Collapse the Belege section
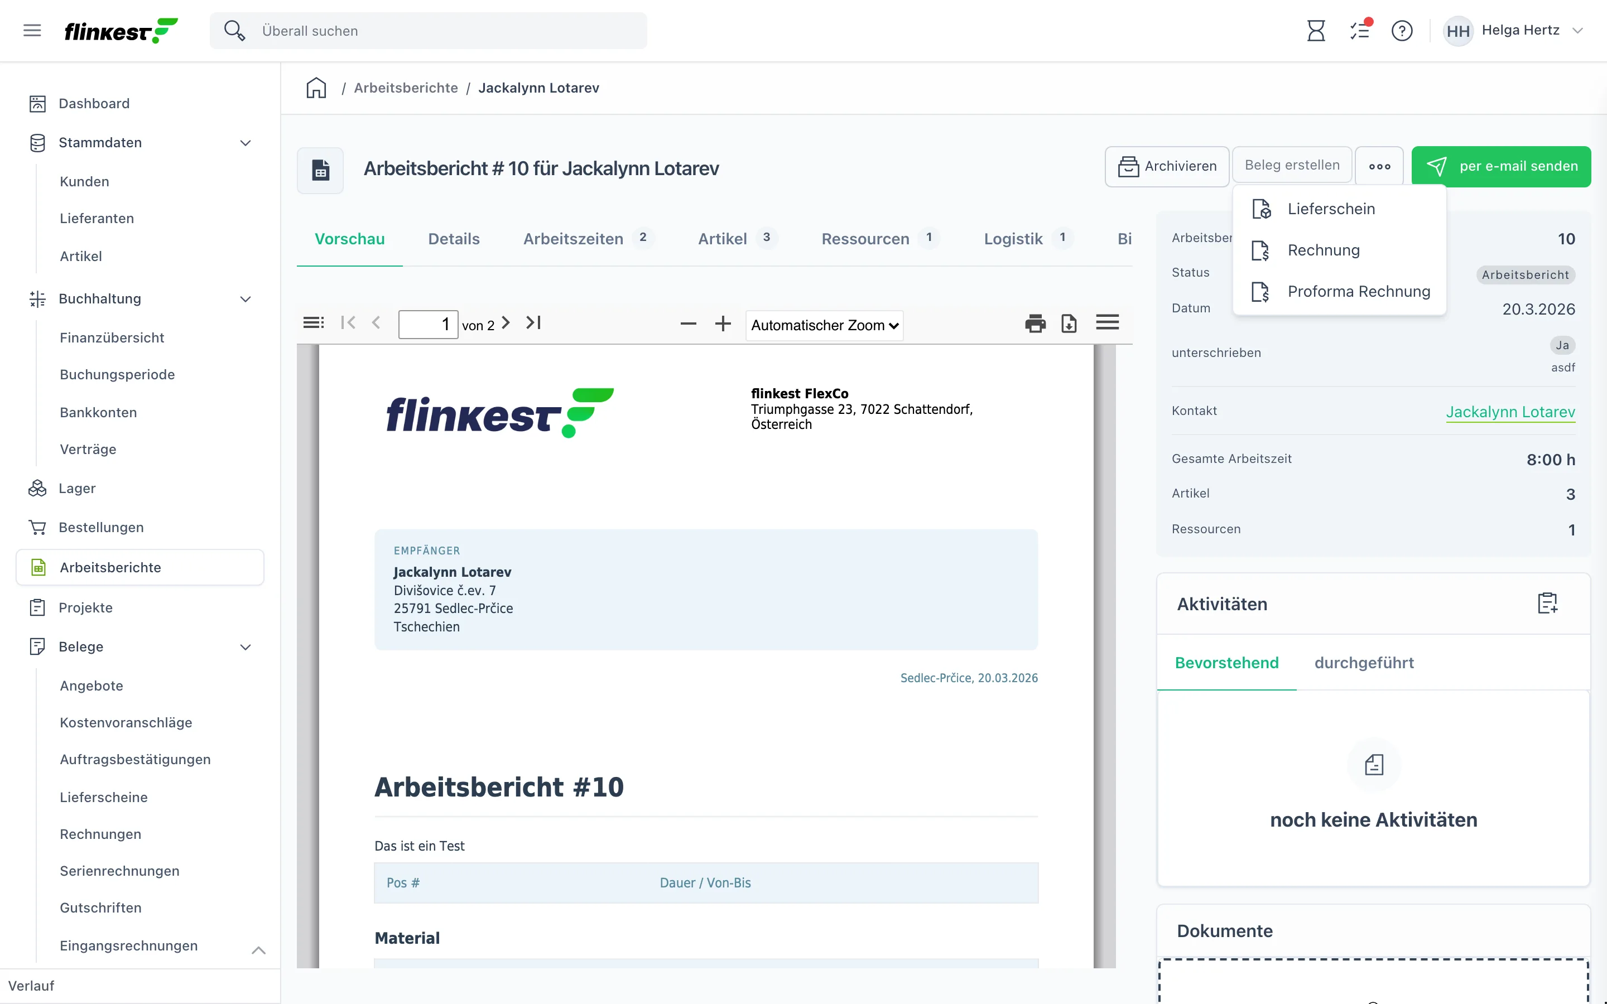Image resolution: width=1607 pixels, height=1004 pixels. pos(245,647)
